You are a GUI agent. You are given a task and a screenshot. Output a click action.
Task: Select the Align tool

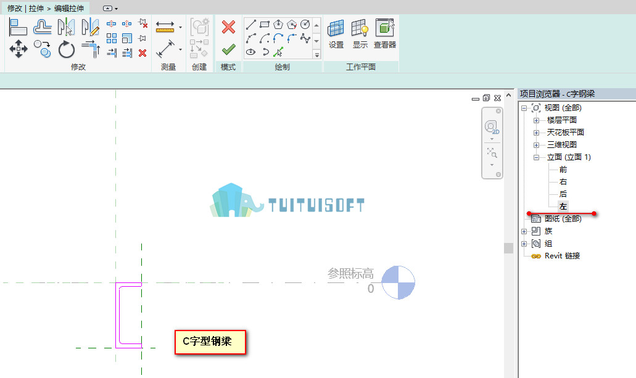[18, 27]
